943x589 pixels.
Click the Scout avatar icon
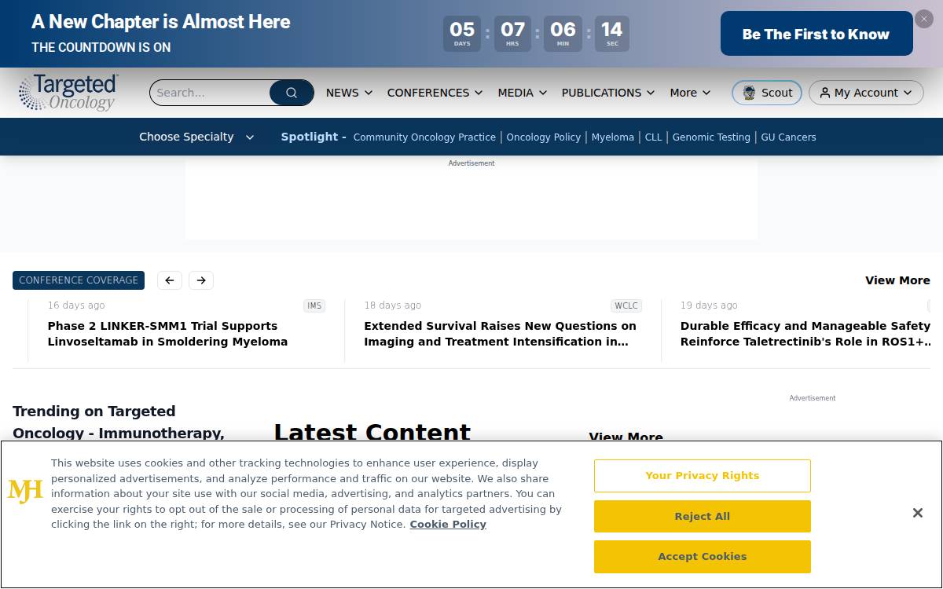749,93
